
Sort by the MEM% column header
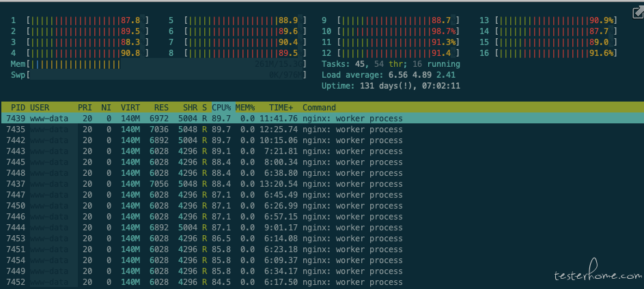click(245, 108)
